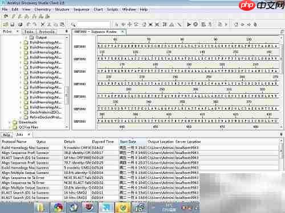Click the Delete X toolbar icon
The height and width of the screenshot is (213, 285).
43,24
